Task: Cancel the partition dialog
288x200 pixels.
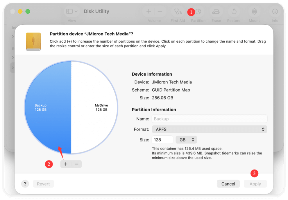Action: (228, 184)
